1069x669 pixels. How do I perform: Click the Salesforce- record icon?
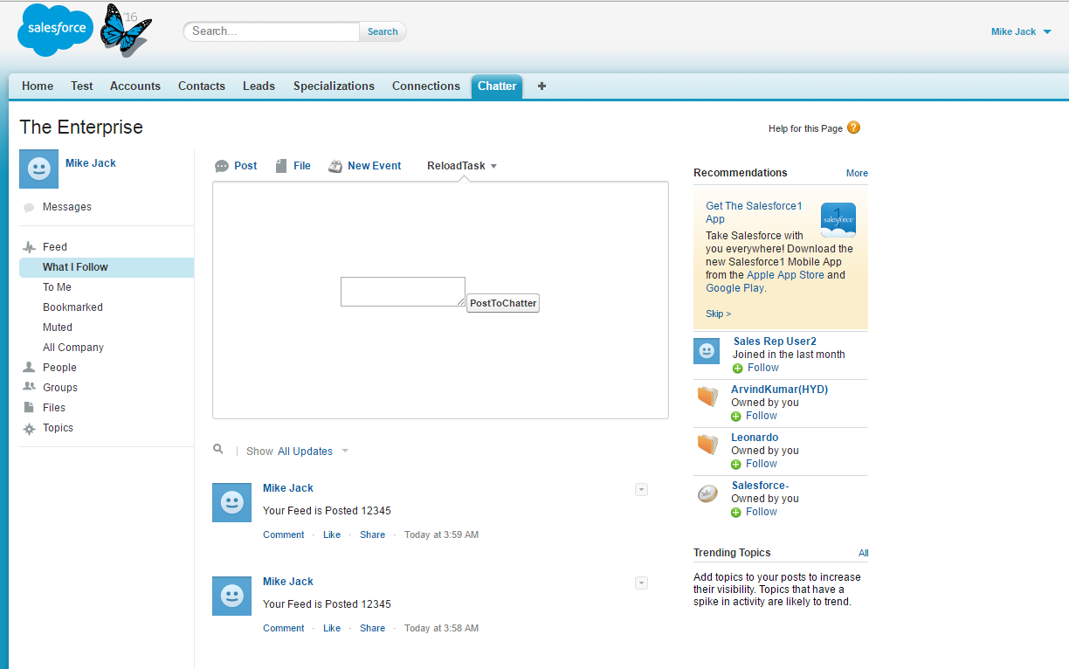707,493
